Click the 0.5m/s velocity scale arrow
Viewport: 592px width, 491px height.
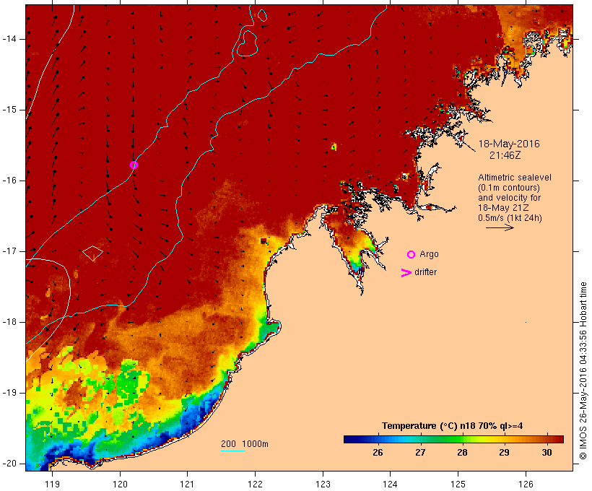point(500,227)
